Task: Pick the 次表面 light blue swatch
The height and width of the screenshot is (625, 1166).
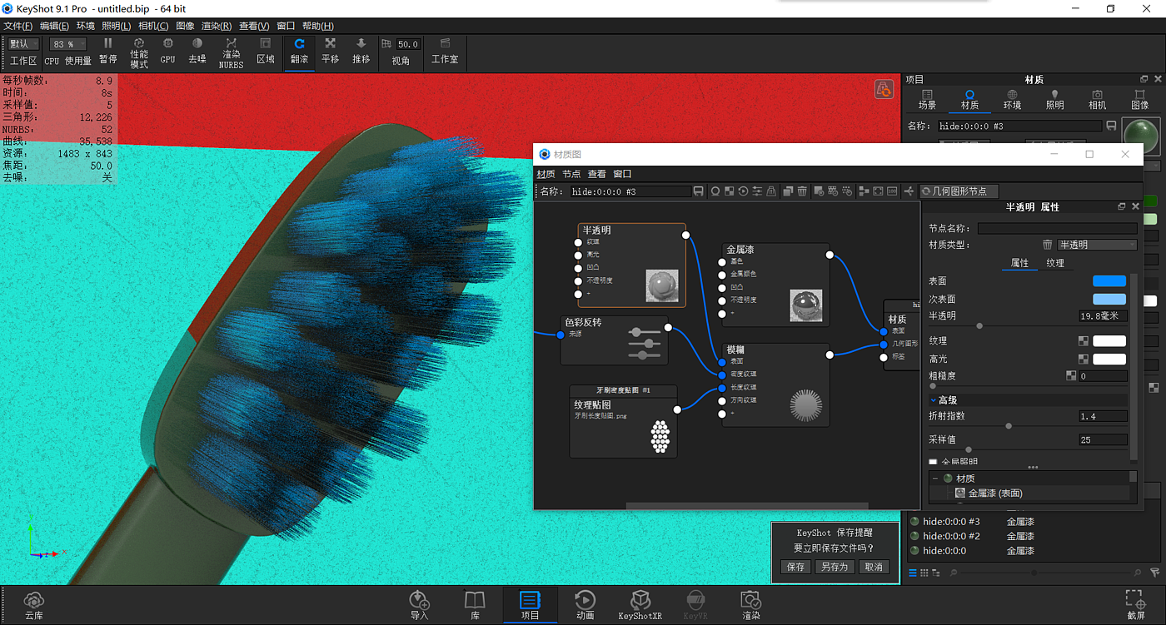Action: click(x=1109, y=300)
